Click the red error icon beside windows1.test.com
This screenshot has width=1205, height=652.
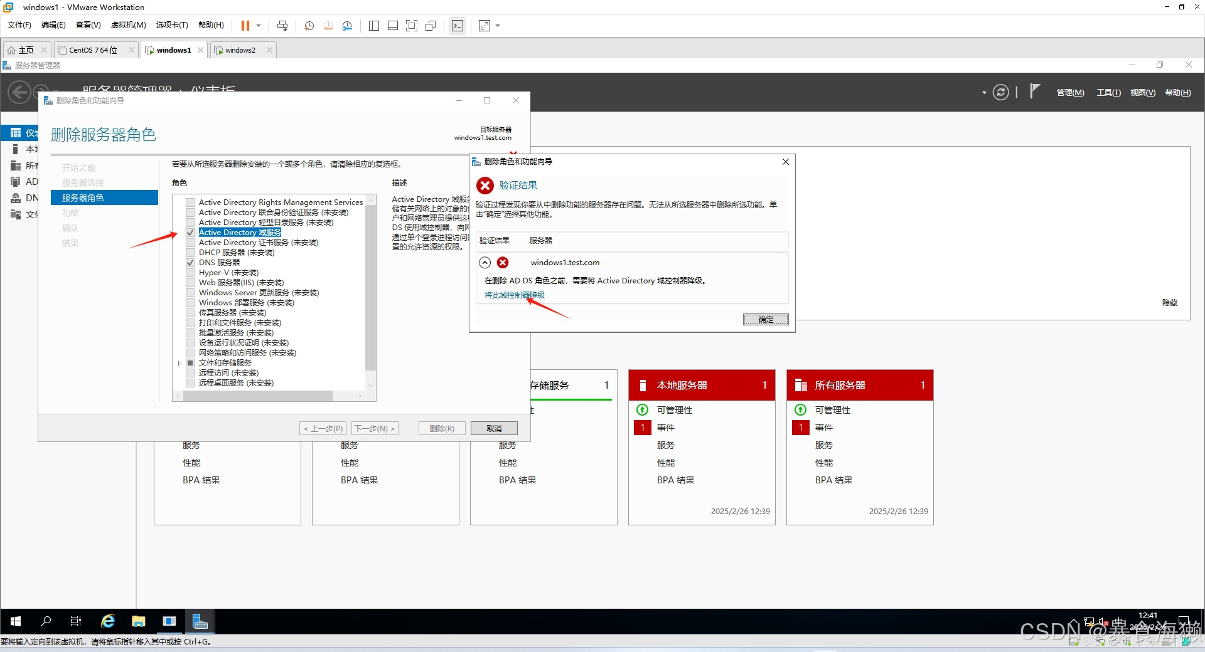pyautogui.click(x=503, y=263)
